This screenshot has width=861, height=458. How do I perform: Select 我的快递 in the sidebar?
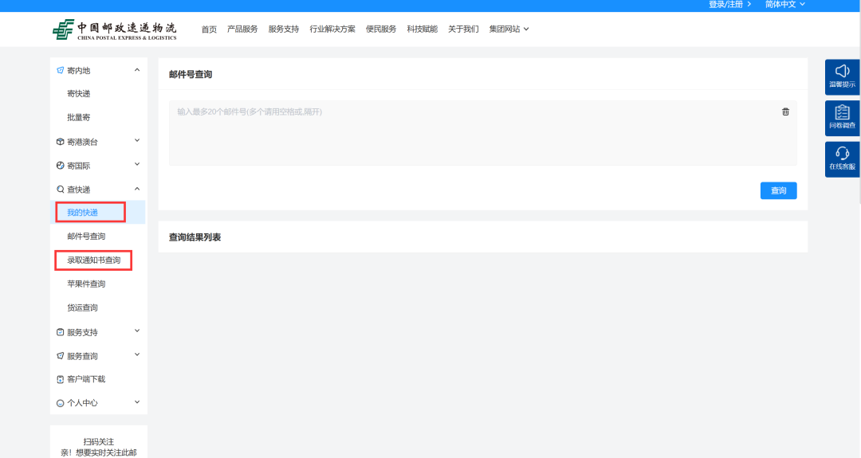[82, 212]
